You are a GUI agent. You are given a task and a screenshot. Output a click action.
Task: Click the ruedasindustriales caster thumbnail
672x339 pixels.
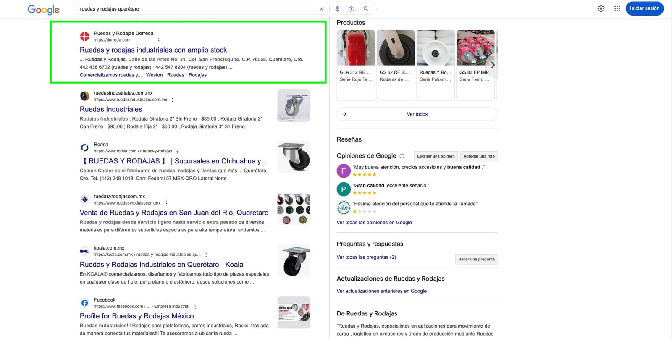[x=294, y=105]
